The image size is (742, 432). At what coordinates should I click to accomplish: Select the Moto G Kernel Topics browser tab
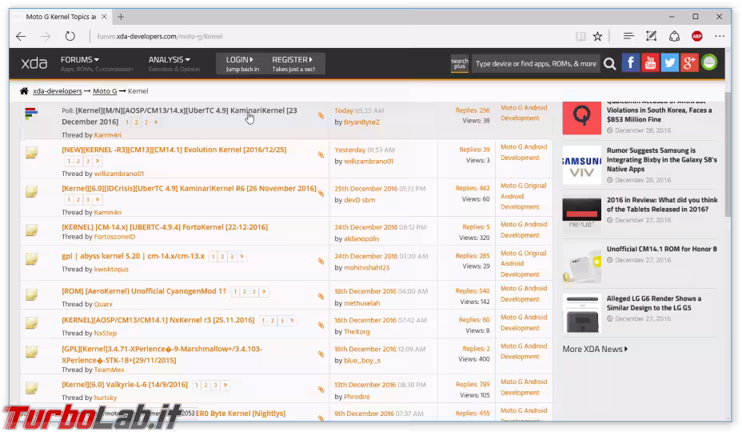61,17
